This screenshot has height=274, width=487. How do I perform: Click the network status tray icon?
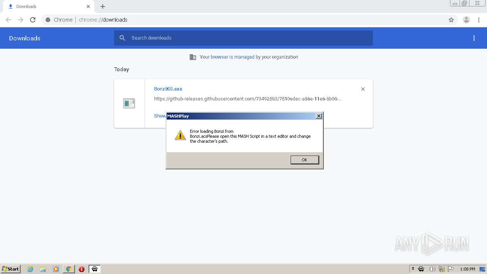442,269
